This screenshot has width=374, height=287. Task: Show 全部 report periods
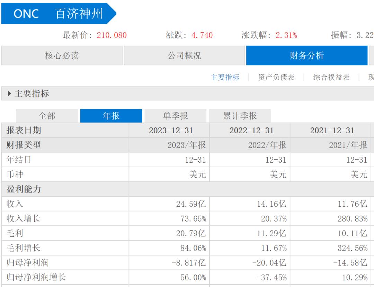pos(47,116)
